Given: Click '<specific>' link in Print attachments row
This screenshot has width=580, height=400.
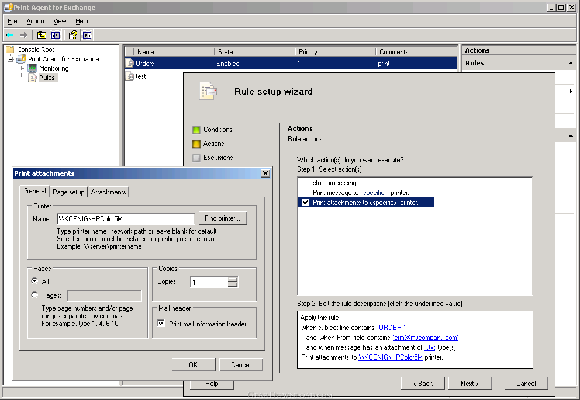Looking at the screenshot, I should [x=383, y=203].
